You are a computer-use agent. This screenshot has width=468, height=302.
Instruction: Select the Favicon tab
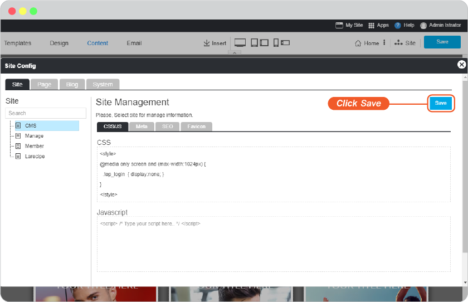[x=196, y=126]
